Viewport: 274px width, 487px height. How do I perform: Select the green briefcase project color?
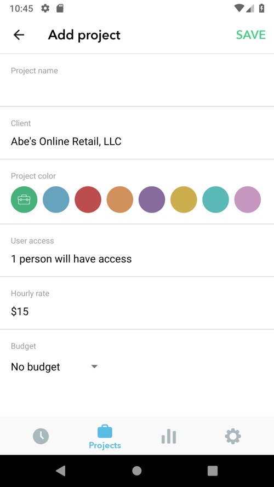(x=24, y=199)
